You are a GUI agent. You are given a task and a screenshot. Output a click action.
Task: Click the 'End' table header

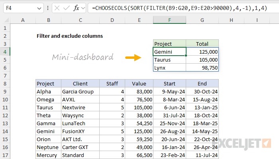pos(202,83)
